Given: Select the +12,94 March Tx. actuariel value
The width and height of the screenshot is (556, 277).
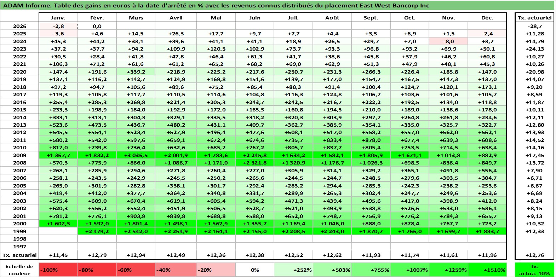Looking at the screenshot, I should click(136, 255).
